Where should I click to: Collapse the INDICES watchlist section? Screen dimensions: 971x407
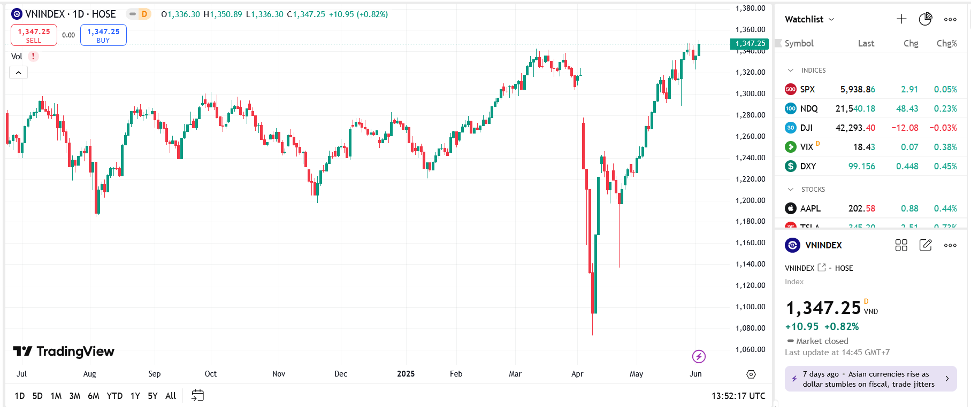click(791, 71)
